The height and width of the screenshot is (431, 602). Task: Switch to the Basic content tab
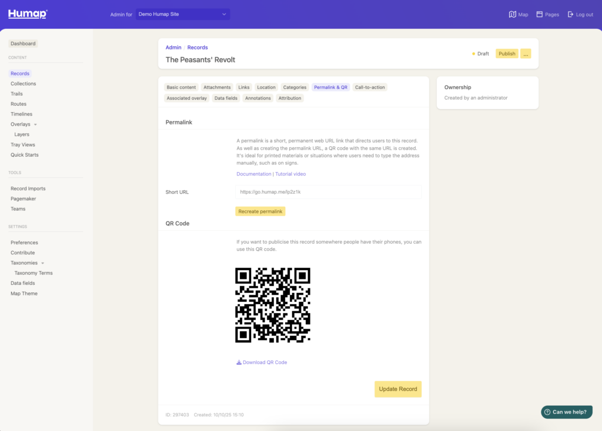point(181,87)
